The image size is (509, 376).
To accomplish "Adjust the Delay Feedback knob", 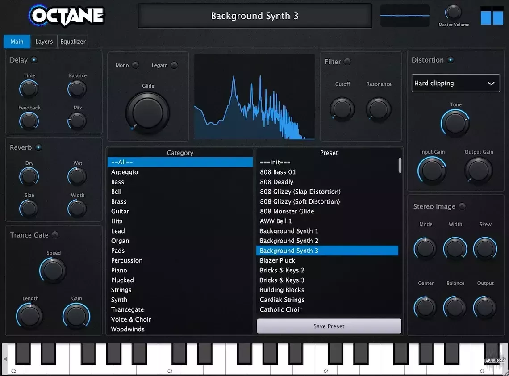I will pos(29,121).
